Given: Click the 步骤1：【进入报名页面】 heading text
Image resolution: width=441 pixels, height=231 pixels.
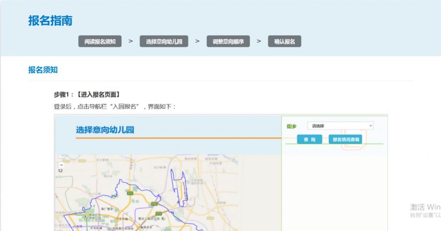Looking at the screenshot, I should (87, 95).
